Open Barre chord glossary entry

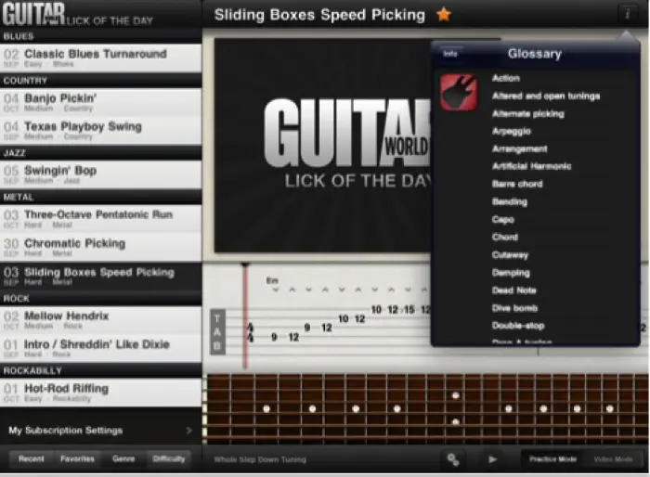point(517,184)
